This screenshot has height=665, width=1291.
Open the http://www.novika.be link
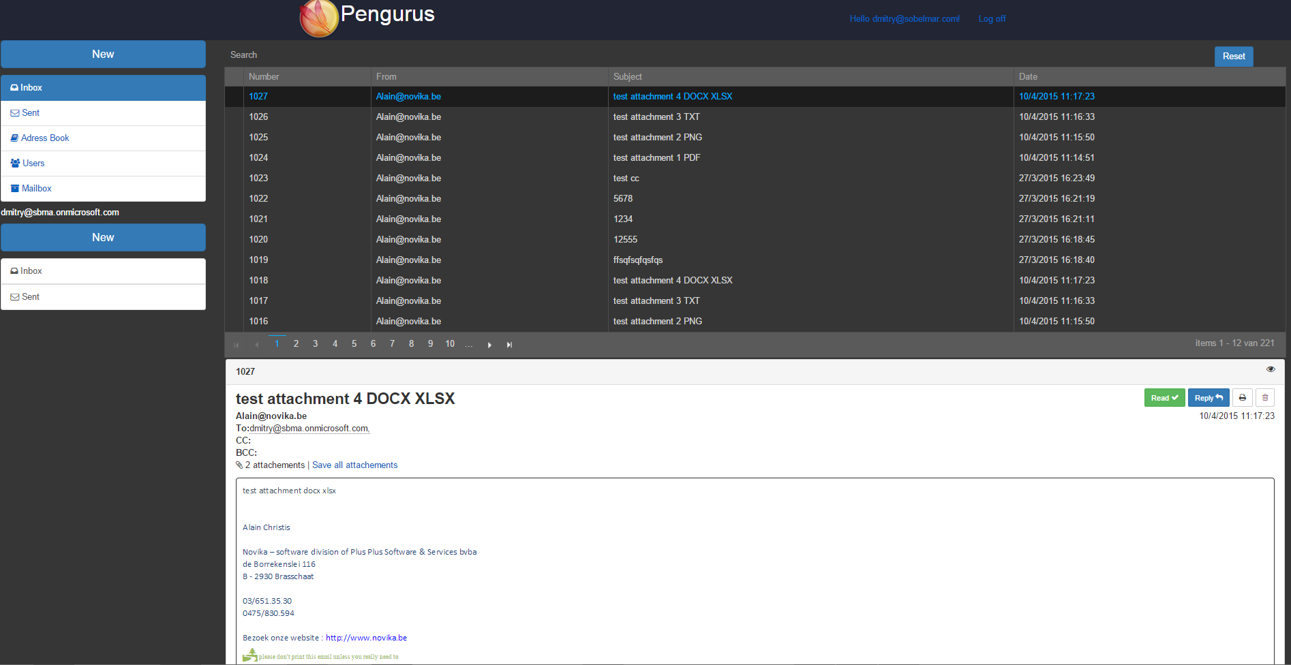coord(366,638)
